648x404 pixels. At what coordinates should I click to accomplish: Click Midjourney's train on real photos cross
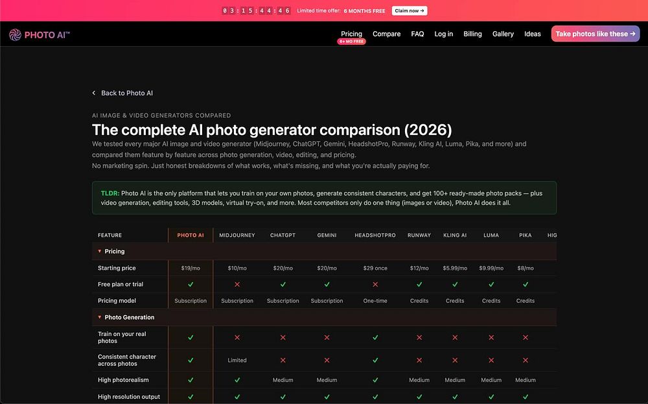pos(237,337)
